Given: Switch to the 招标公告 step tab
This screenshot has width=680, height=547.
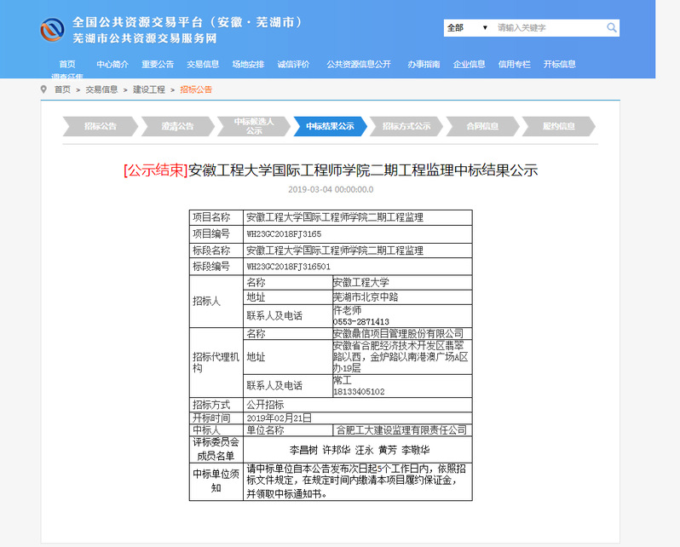Looking at the screenshot, I should pyautogui.click(x=100, y=126).
